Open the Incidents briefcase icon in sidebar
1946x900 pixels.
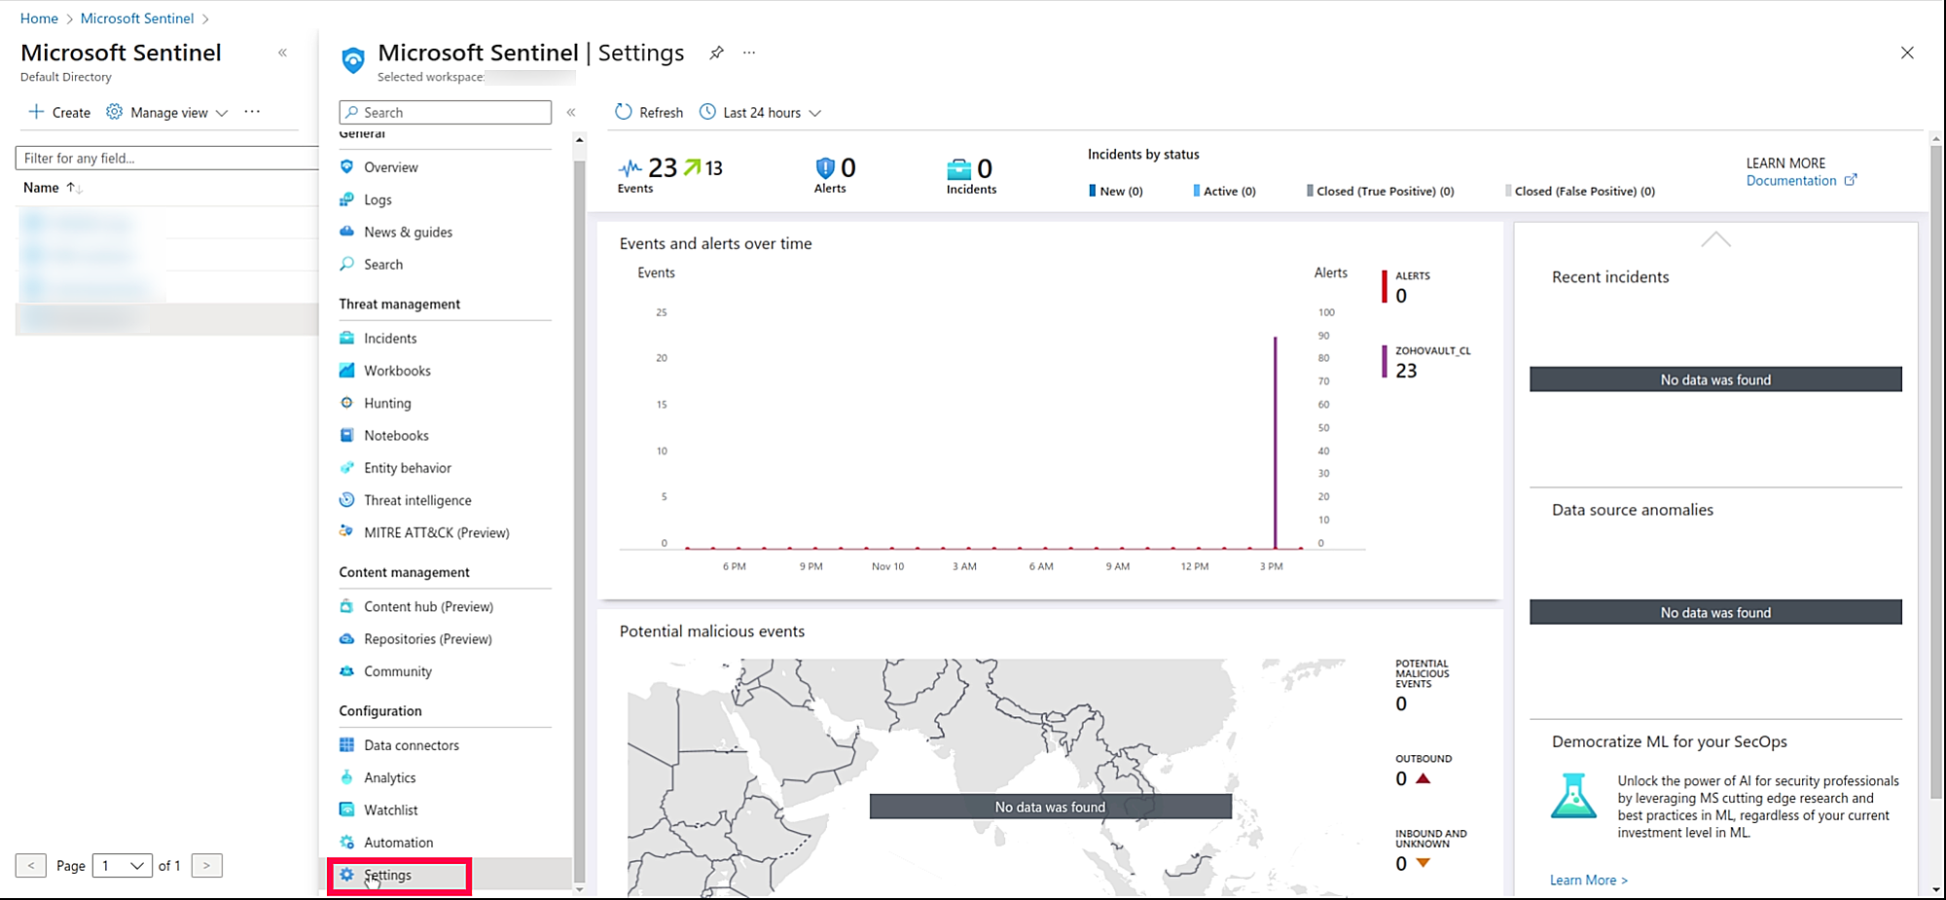click(x=346, y=338)
